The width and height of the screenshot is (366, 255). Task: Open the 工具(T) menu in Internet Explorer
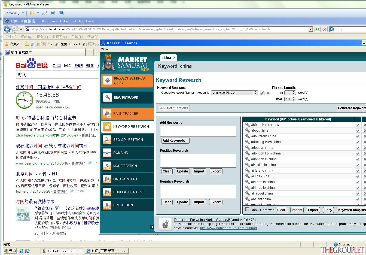(77, 37)
